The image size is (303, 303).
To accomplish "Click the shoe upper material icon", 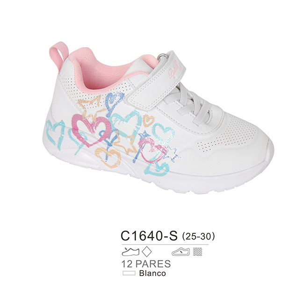I will pyautogui.click(x=130, y=252).
